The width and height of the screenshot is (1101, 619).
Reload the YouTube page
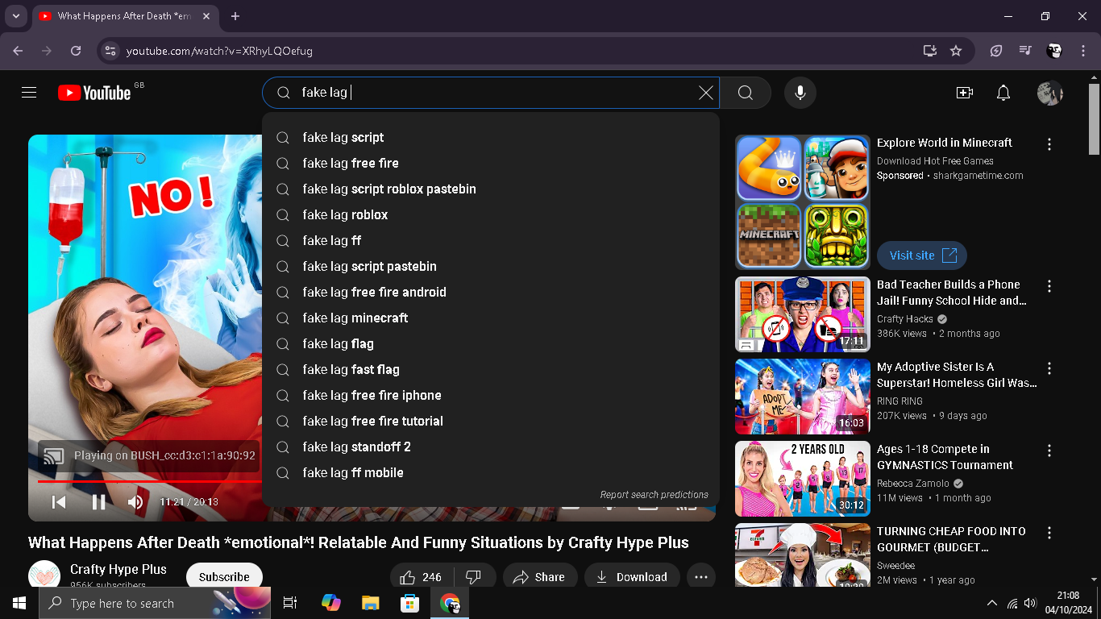76,51
